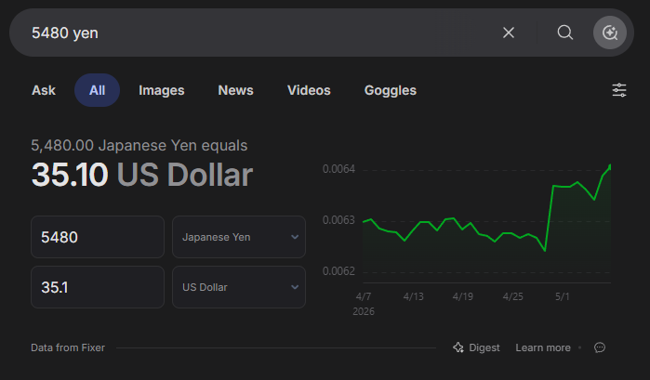Screen dimensions: 650x380
Task: Switch to the Ask tab
Action: pos(44,90)
